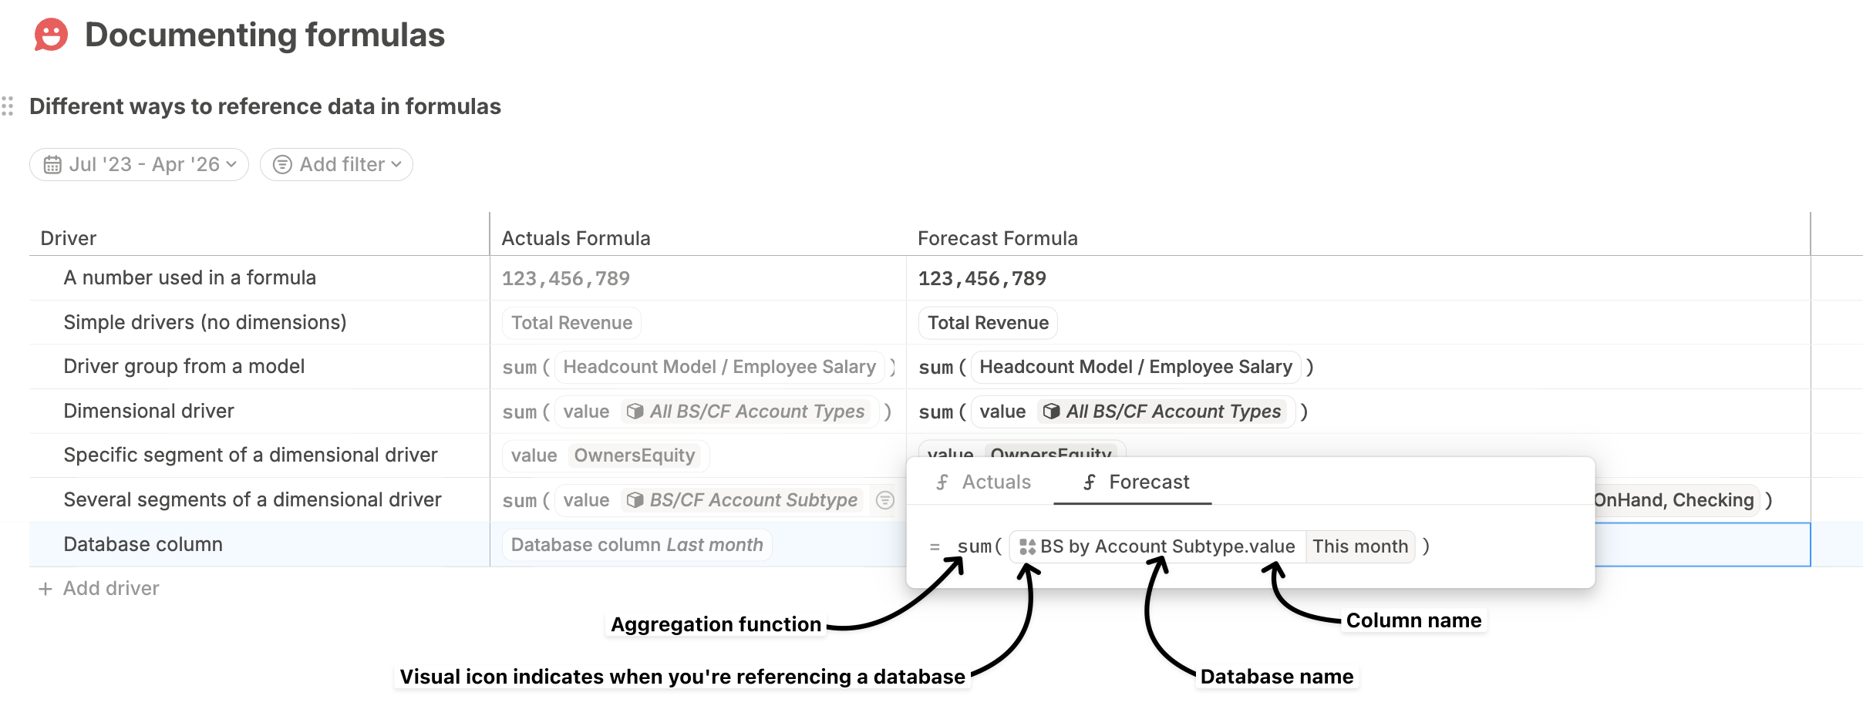Click the cube icon on All BS/CF Account Types pill
The image size is (1863, 726).
(x=635, y=412)
